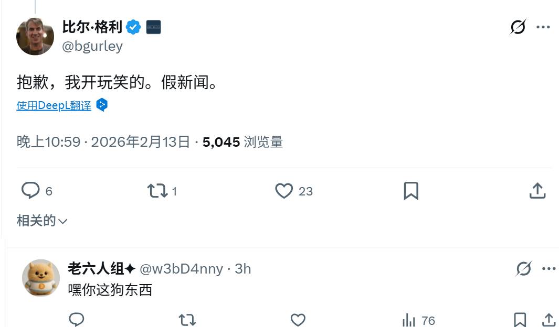Open the 使用DeepL翻译 translation link
Screen dimensions: 559x327
pyautogui.click(x=54, y=105)
